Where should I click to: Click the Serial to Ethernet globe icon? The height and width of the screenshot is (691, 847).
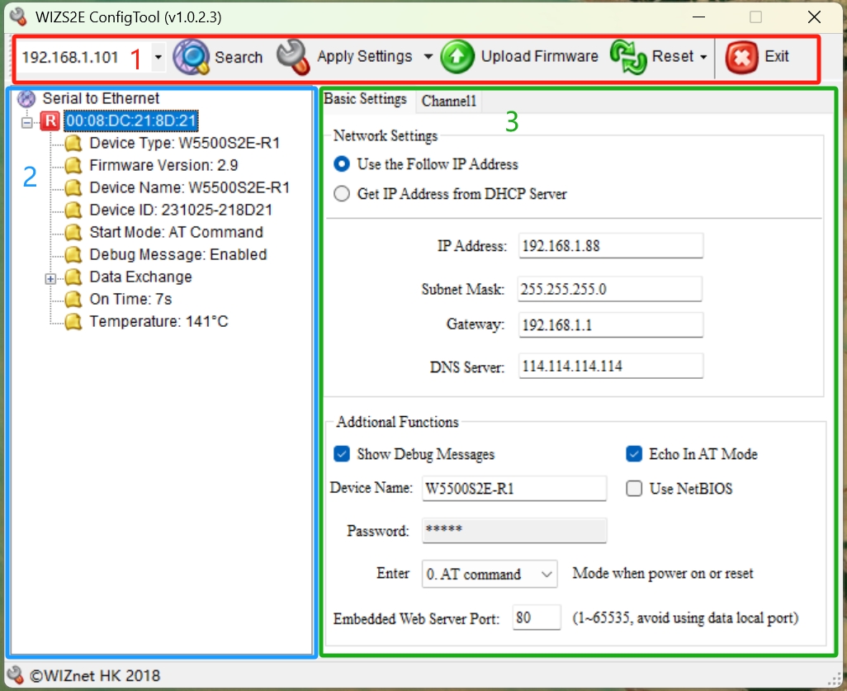(x=27, y=98)
